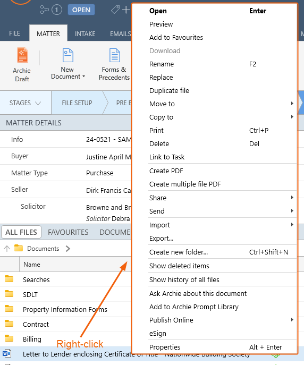The image size is (304, 365).
Task: Open the Searches folder
Action: click(x=36, y=279)
